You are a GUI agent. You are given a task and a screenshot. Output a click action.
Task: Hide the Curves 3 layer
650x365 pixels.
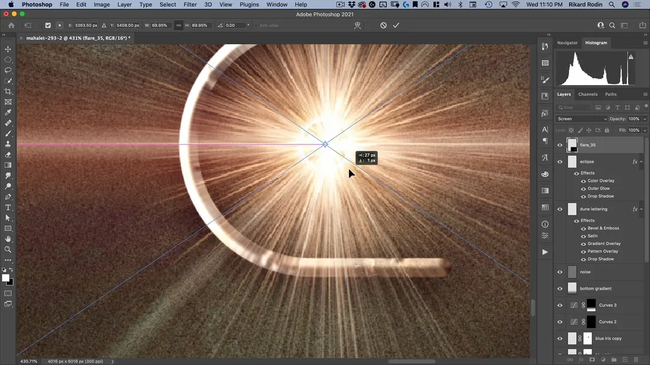[x=560, y=305]
